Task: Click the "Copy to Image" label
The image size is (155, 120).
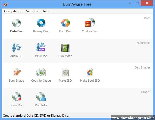Action: click(x=41, y=81)
